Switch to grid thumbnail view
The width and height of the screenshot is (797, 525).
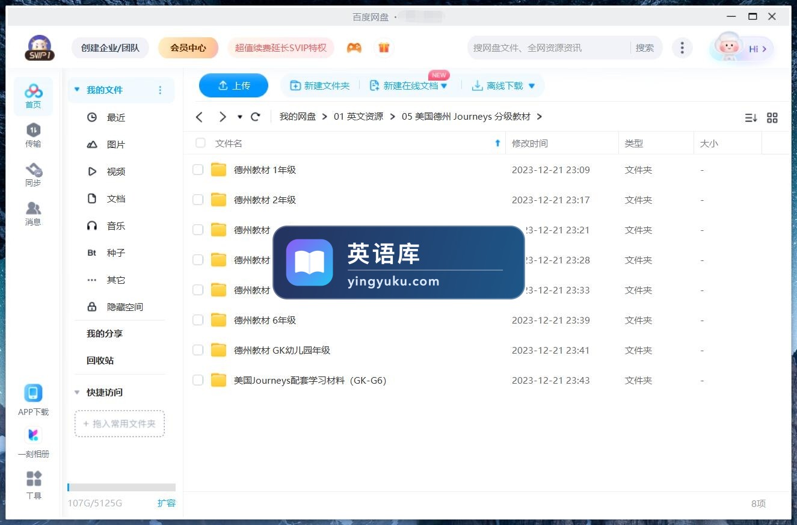[772, 118]
